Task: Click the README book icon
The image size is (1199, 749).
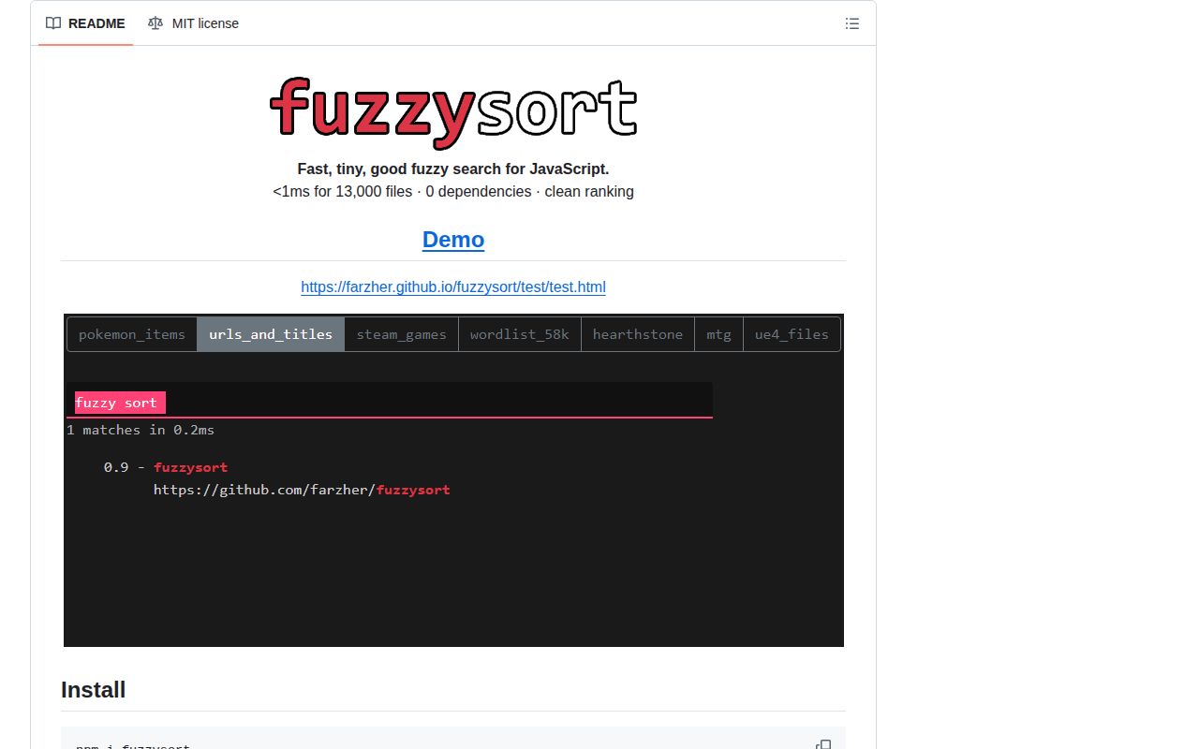Action: pyautogui.click(x=53, y=23)
